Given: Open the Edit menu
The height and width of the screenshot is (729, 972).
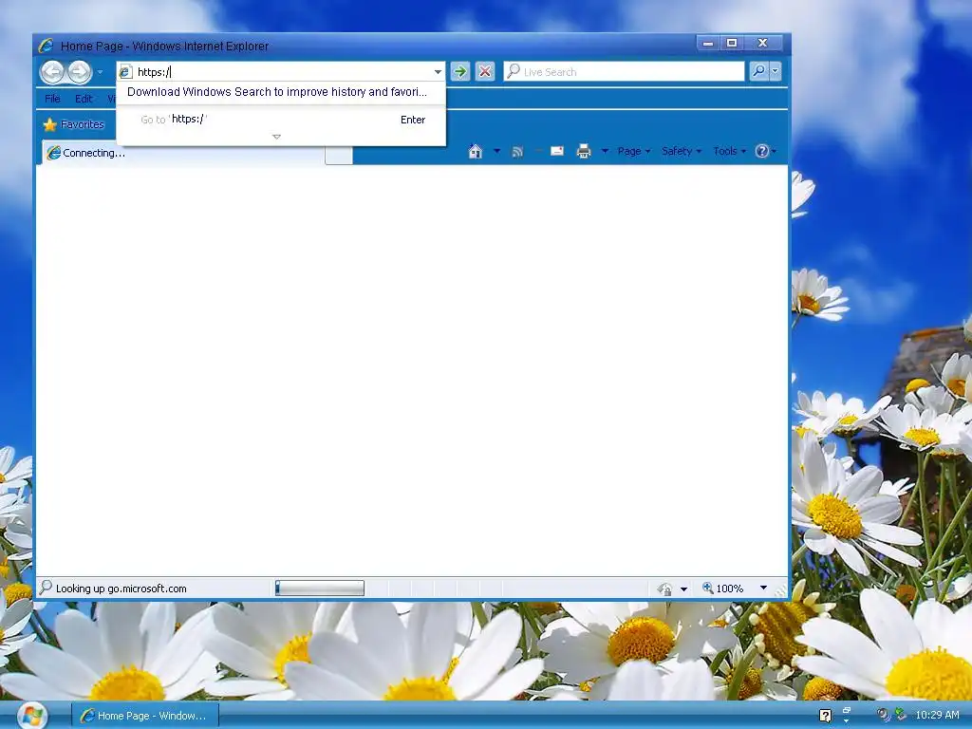Looking at the screenshot, I should pos(84,99).
